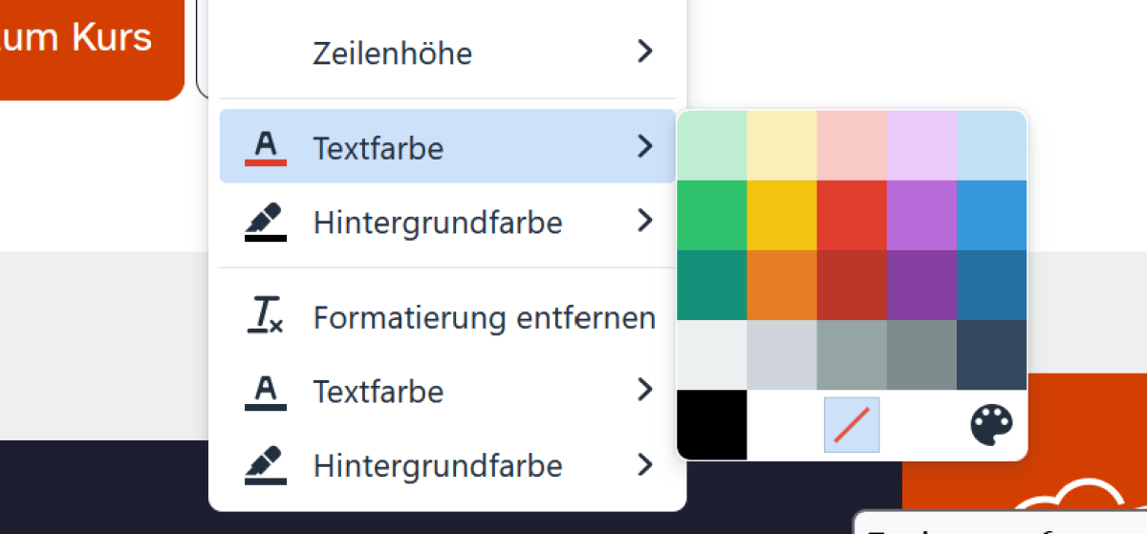Screen dimensions: 1147x534
Task: Click the remove color red slash icon
Action: pos(852,425)
